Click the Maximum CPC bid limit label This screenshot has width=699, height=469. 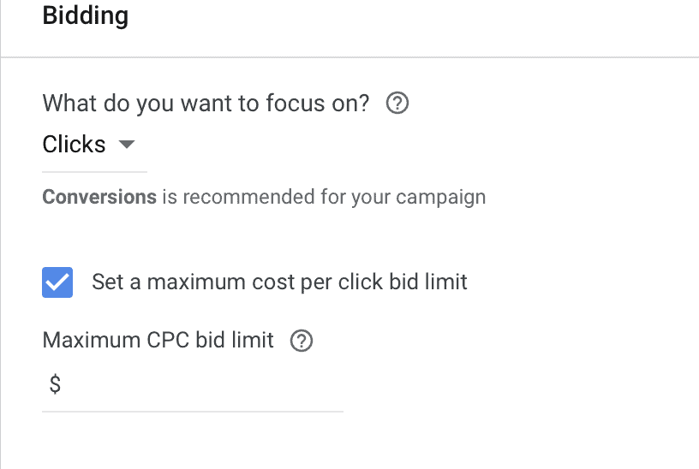(x=158, y=341)
